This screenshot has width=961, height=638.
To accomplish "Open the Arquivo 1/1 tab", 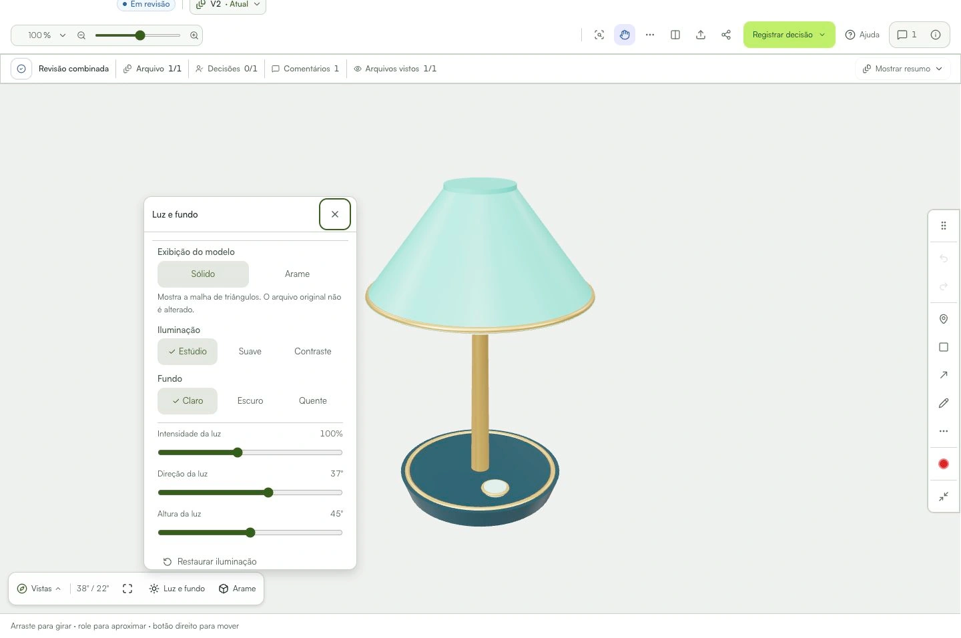I will tap(152, 69).
